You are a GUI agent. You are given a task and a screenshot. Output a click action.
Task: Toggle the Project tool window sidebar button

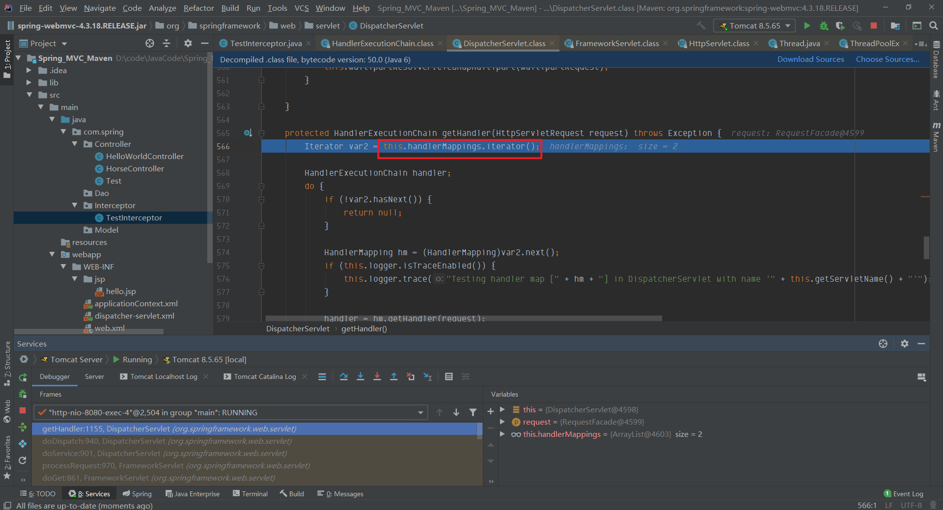point(7,58)
